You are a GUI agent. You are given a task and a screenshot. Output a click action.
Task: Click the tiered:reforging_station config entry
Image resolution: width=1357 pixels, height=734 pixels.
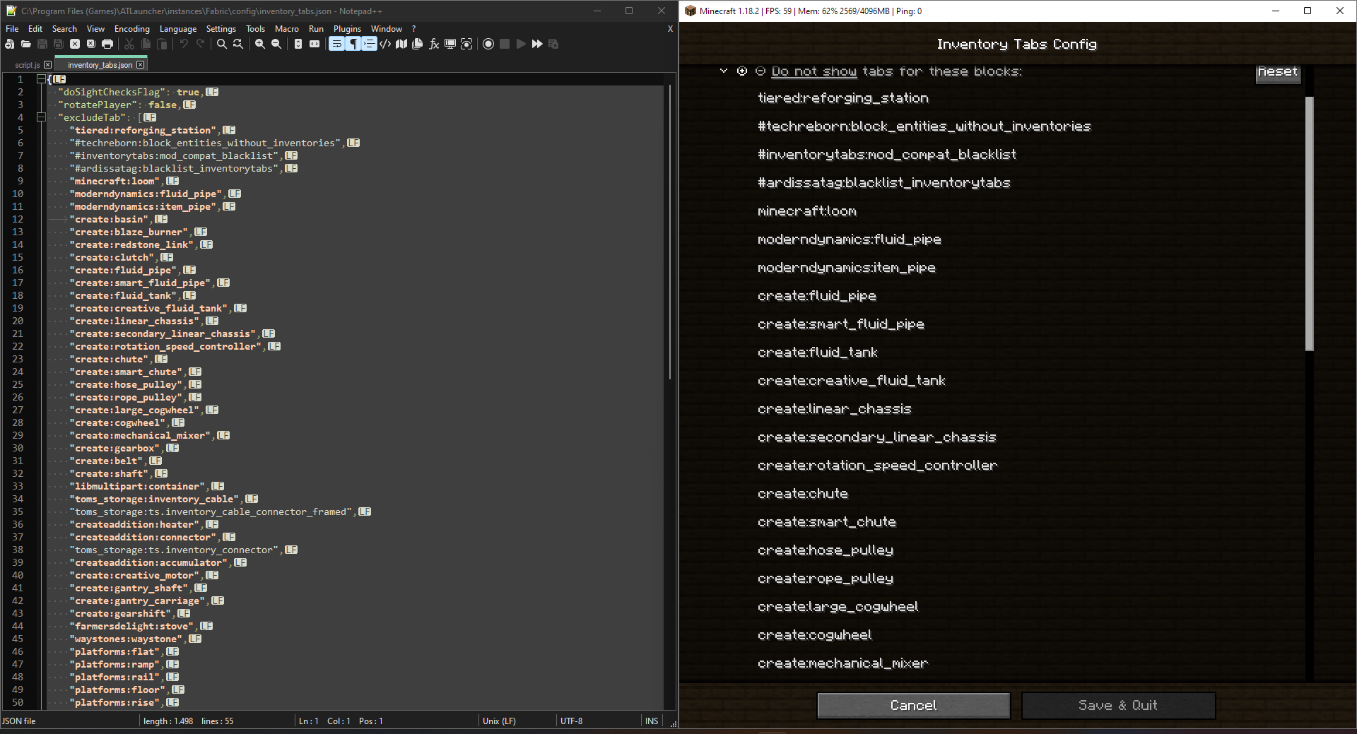[x=843, y=98]
